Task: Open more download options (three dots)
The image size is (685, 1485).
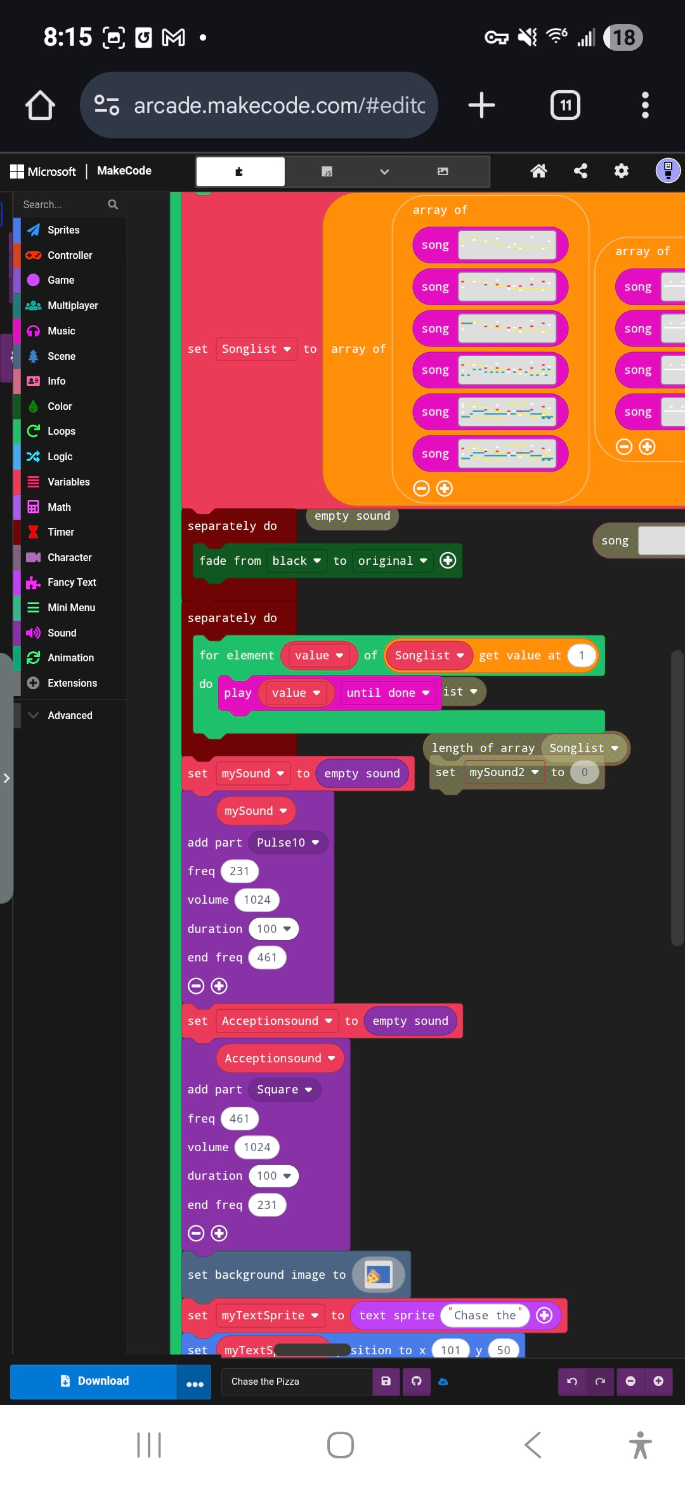Action: tap(195, 1382)
